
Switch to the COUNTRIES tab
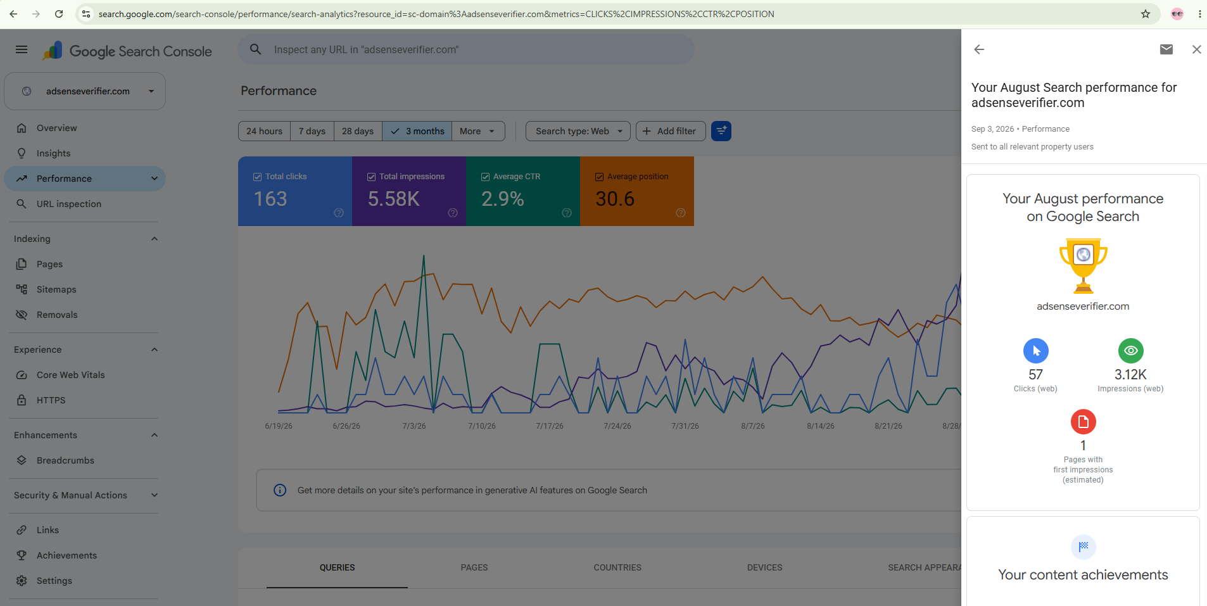617,568
